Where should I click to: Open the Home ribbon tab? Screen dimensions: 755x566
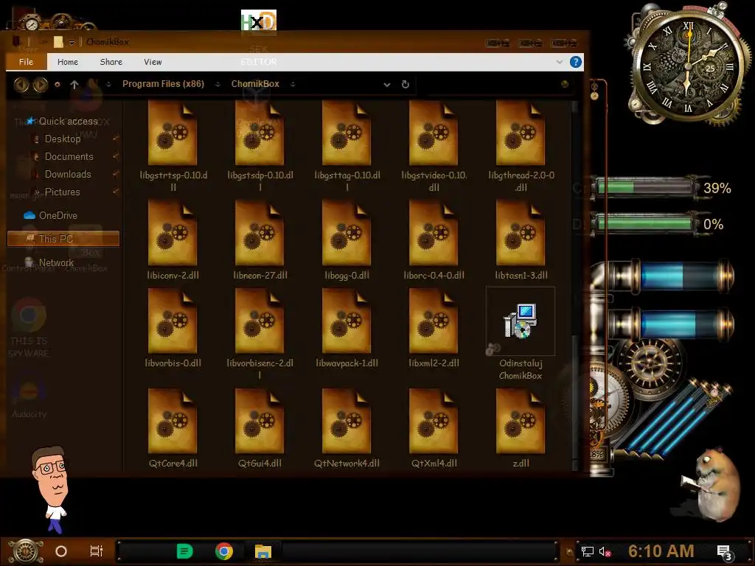coord(68,62)
